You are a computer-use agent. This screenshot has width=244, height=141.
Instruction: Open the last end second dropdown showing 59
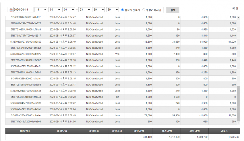113,10
